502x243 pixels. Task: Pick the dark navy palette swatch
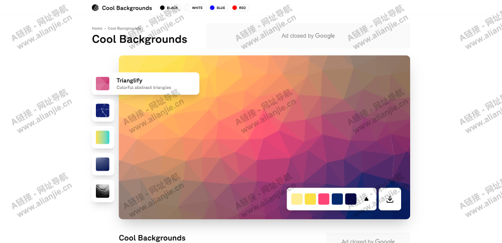350,199
